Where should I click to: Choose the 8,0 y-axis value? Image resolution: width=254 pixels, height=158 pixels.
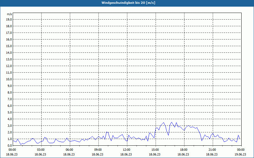(x=10, y=92)
